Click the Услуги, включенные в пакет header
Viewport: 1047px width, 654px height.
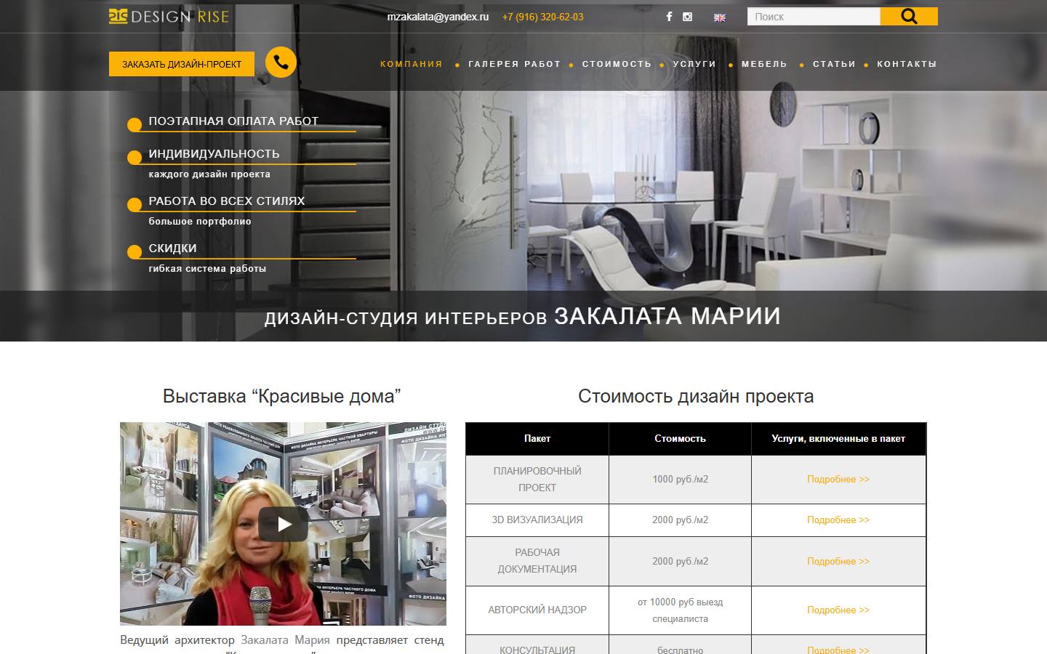click(x=838, y=438)
